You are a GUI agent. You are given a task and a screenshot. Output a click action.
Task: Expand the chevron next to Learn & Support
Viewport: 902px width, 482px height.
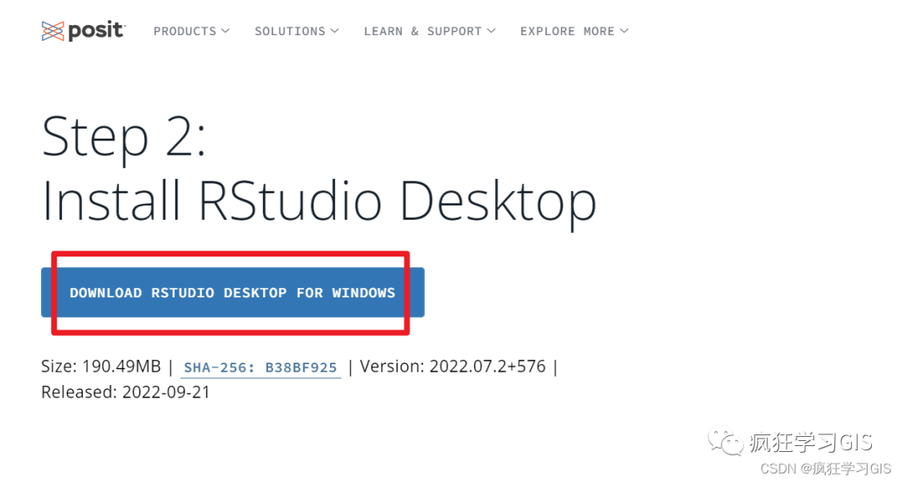click(491, 31)
